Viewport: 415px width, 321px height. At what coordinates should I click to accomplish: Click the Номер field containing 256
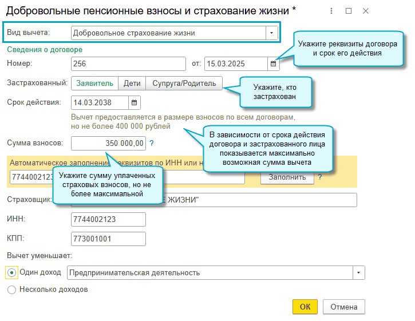128,64
